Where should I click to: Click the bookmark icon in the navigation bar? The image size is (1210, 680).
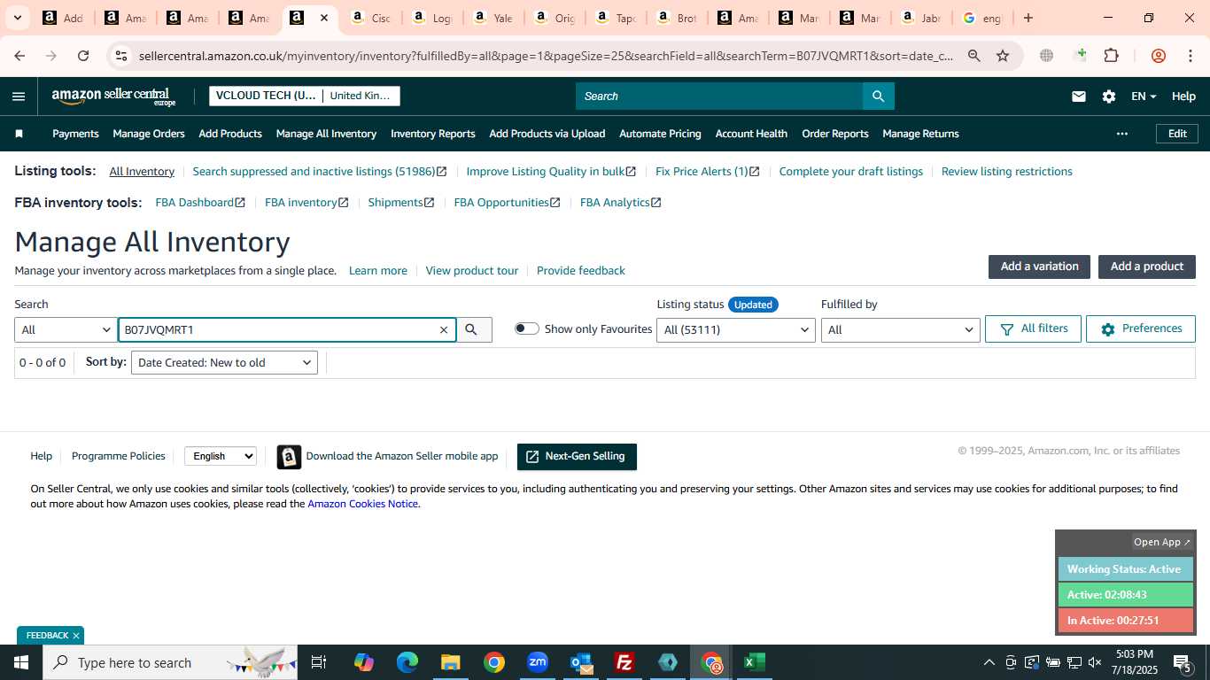coord(19,134)
